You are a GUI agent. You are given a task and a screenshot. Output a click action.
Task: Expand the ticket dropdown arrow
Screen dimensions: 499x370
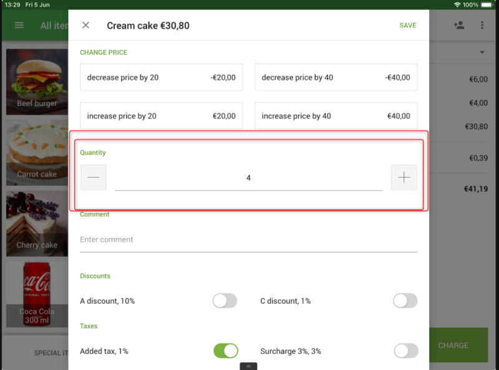(x=482, y=52)
